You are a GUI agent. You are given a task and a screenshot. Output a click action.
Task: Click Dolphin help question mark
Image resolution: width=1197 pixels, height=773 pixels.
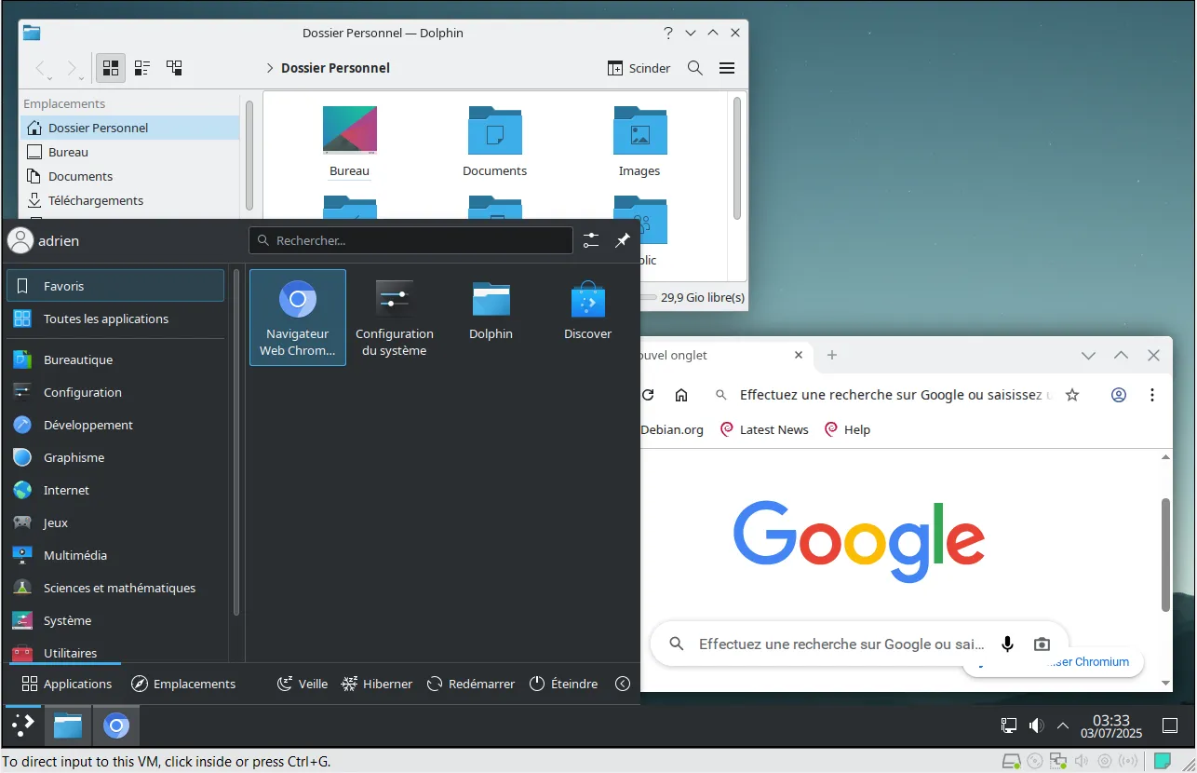point(667,33)
